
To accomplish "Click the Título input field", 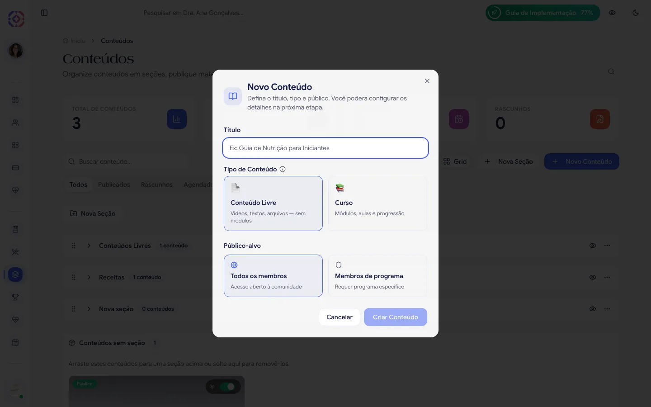I will pyautogui.click(x=325, y=148).
